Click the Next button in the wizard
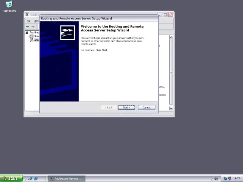The width and height of the screenshot is (243, 182). (x=126, y=108)
